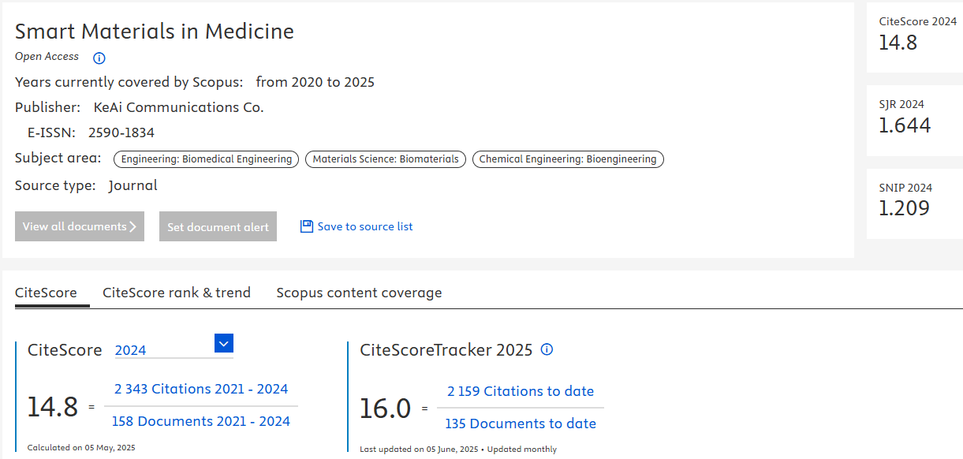This screenshot has width=963, height=459.
Task: Click the Set document alert button
Action: click(x=218, y=226)
